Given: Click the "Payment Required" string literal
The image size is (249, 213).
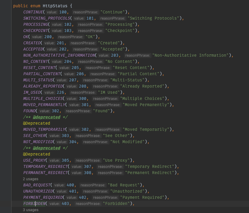Looking at the screenshot, I should tap(142, 197).
